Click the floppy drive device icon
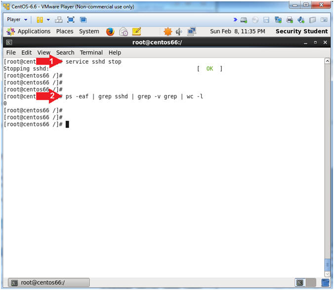This screenshot has width=334, height=290. tap(266, 20)
